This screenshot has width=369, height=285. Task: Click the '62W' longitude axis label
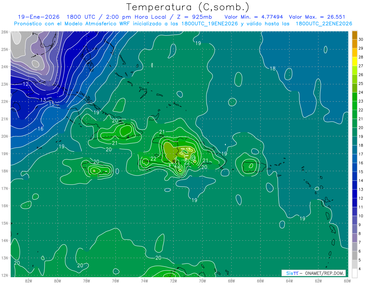tap(318, 281)
